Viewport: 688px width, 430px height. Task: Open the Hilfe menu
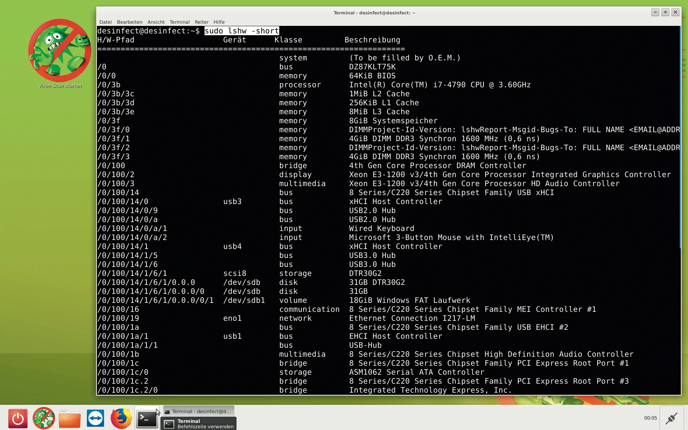click(219, 22)
